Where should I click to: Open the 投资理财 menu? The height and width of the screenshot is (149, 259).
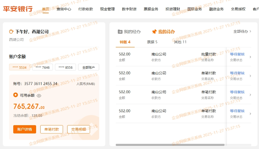pyautogui.click(x=173, y=9)
